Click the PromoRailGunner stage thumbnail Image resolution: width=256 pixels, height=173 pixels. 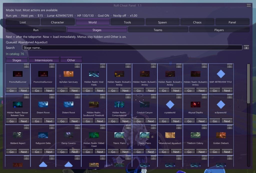[x=18, y=74]
